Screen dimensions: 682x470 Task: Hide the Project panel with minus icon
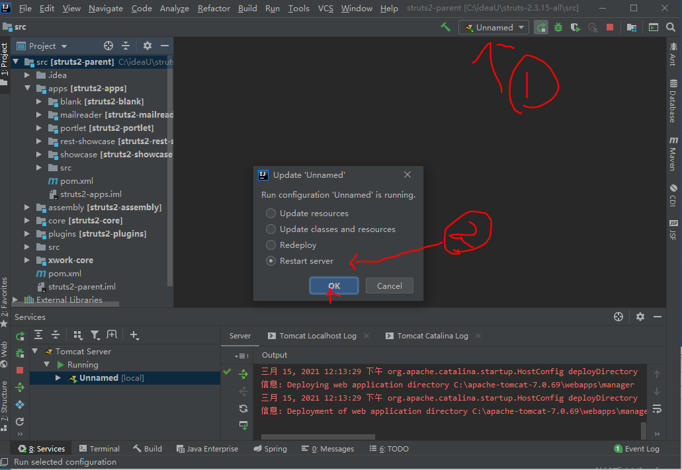pos(165,46)
